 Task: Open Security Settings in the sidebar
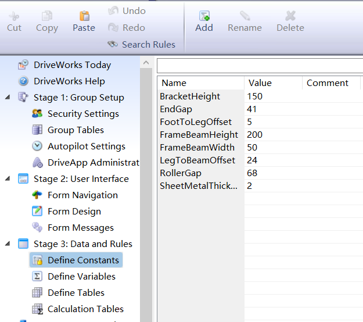pyautogui.click(x=37, y=114)
